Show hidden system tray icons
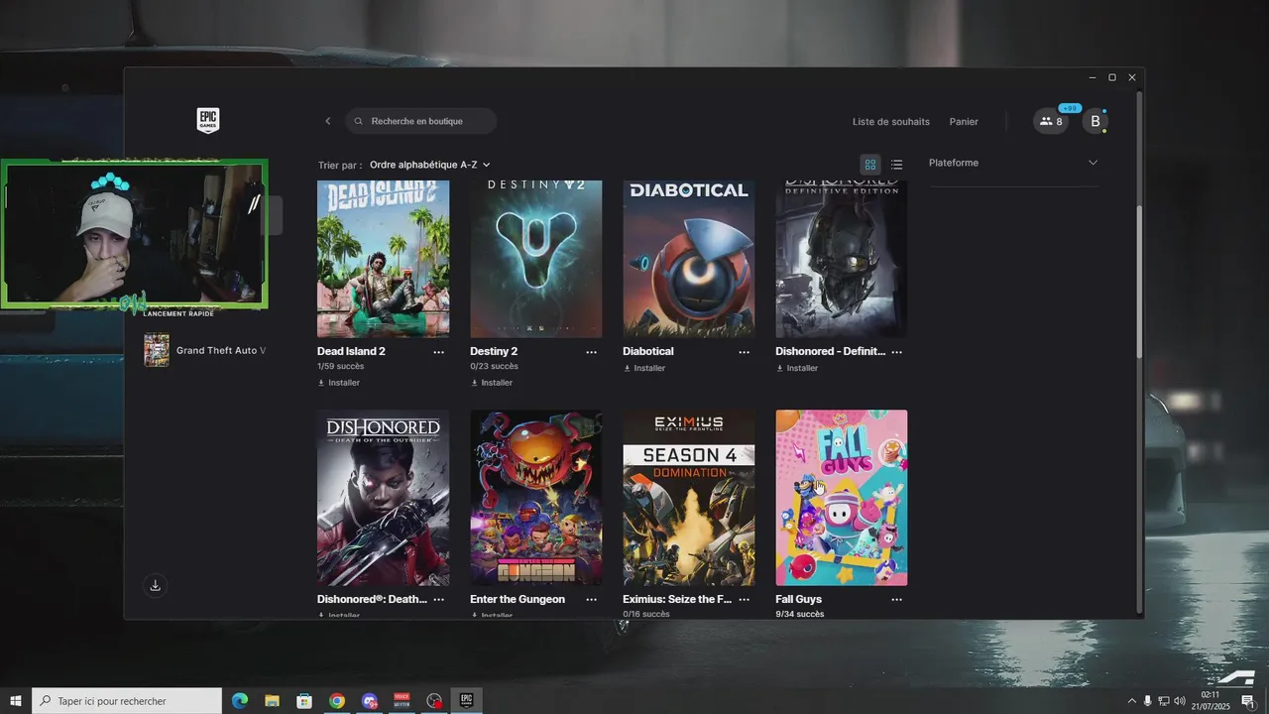The height and width of the screenshot is (714, 1269). pos(1132,701)
